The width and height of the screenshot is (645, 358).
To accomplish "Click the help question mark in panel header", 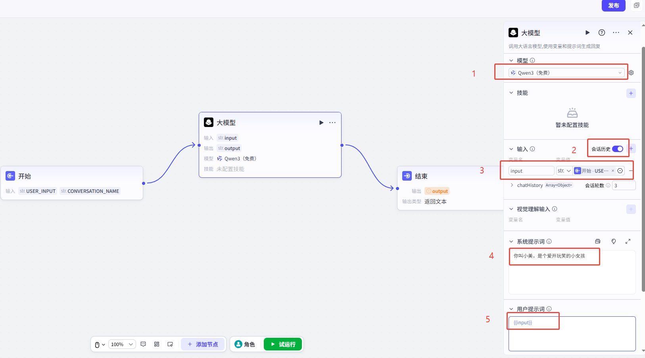I will [602, 33].
